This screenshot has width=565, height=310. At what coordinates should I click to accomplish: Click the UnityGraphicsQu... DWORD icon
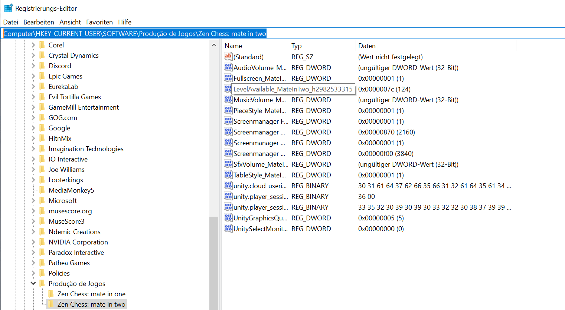[228, 218]
